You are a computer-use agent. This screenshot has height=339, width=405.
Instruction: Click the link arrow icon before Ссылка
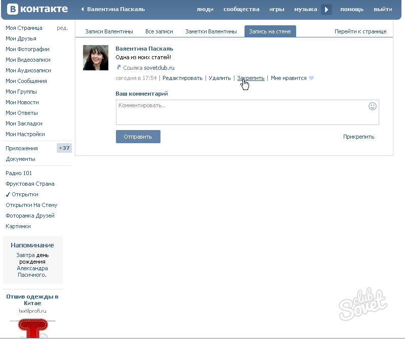pos(118,68)
